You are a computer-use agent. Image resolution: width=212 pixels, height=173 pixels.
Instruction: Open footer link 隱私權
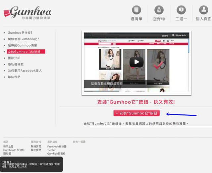pos(7,153)
